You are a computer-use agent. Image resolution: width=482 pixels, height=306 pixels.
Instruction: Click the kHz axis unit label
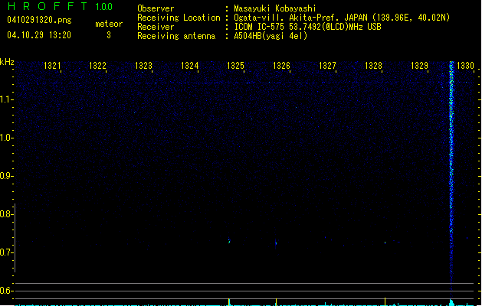(7, 62)
